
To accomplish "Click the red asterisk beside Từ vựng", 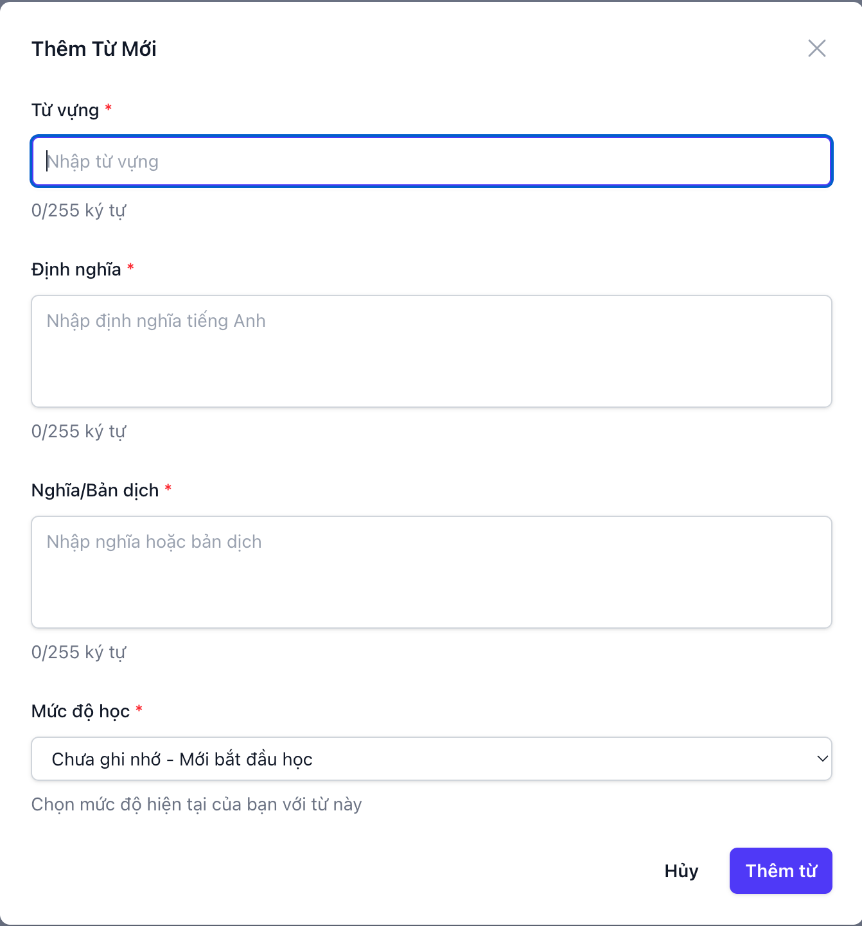I will coord(108,109).
